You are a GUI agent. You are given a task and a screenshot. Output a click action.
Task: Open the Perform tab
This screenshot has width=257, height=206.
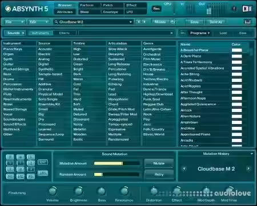(x=89, y=5)
